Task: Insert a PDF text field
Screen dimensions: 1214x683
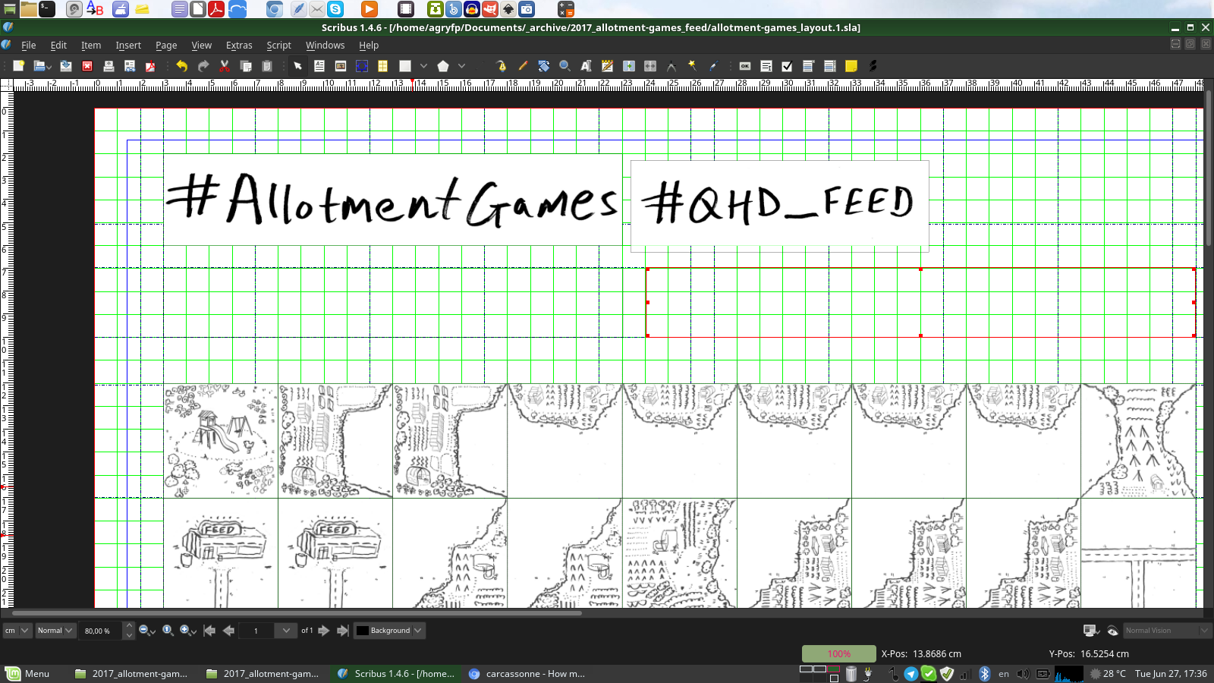Action: (x=766, y=66)
